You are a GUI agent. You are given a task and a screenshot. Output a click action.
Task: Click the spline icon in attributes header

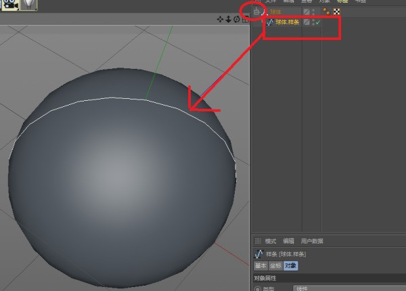258,254
